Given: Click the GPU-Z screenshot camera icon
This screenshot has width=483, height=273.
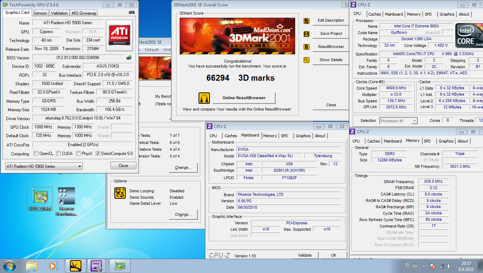Looking at the screenshot, I should click(132, 12).
